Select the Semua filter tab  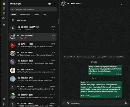14,14
